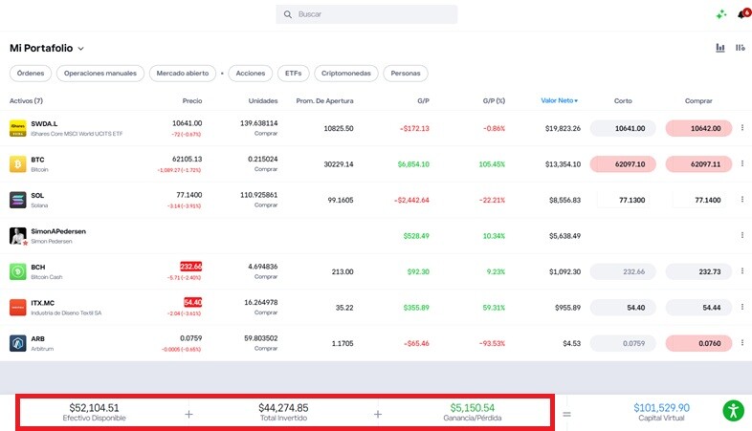Open the SimonAPedersen name link

click(x=58, y=231)
